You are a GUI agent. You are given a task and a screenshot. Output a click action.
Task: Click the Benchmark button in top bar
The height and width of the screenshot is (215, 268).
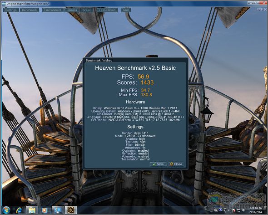click(30, 10)
